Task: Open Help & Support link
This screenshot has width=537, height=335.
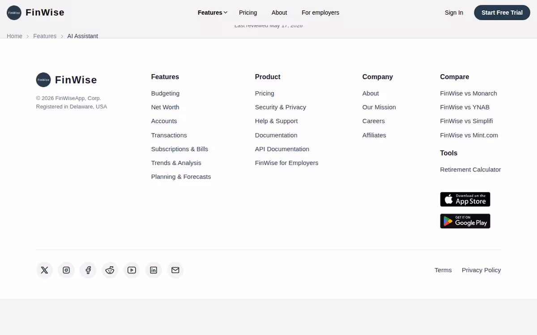Action: 276,121
